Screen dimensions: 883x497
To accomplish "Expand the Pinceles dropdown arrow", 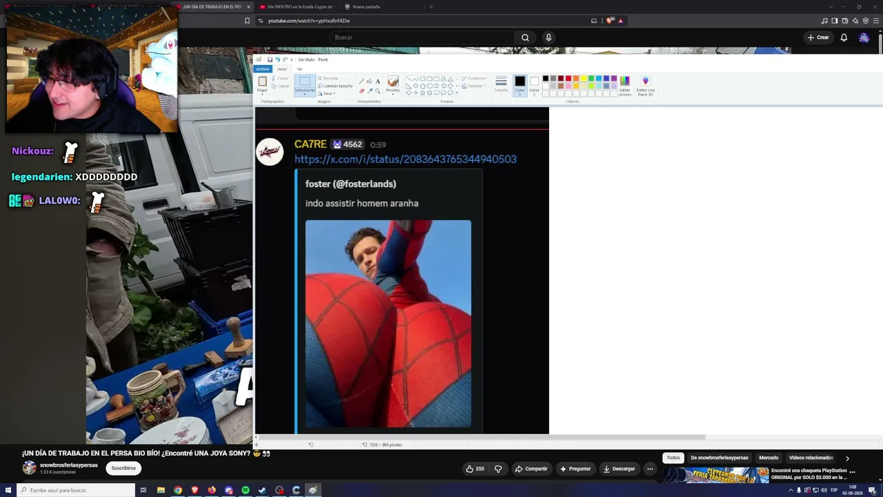I will point(393,94).
